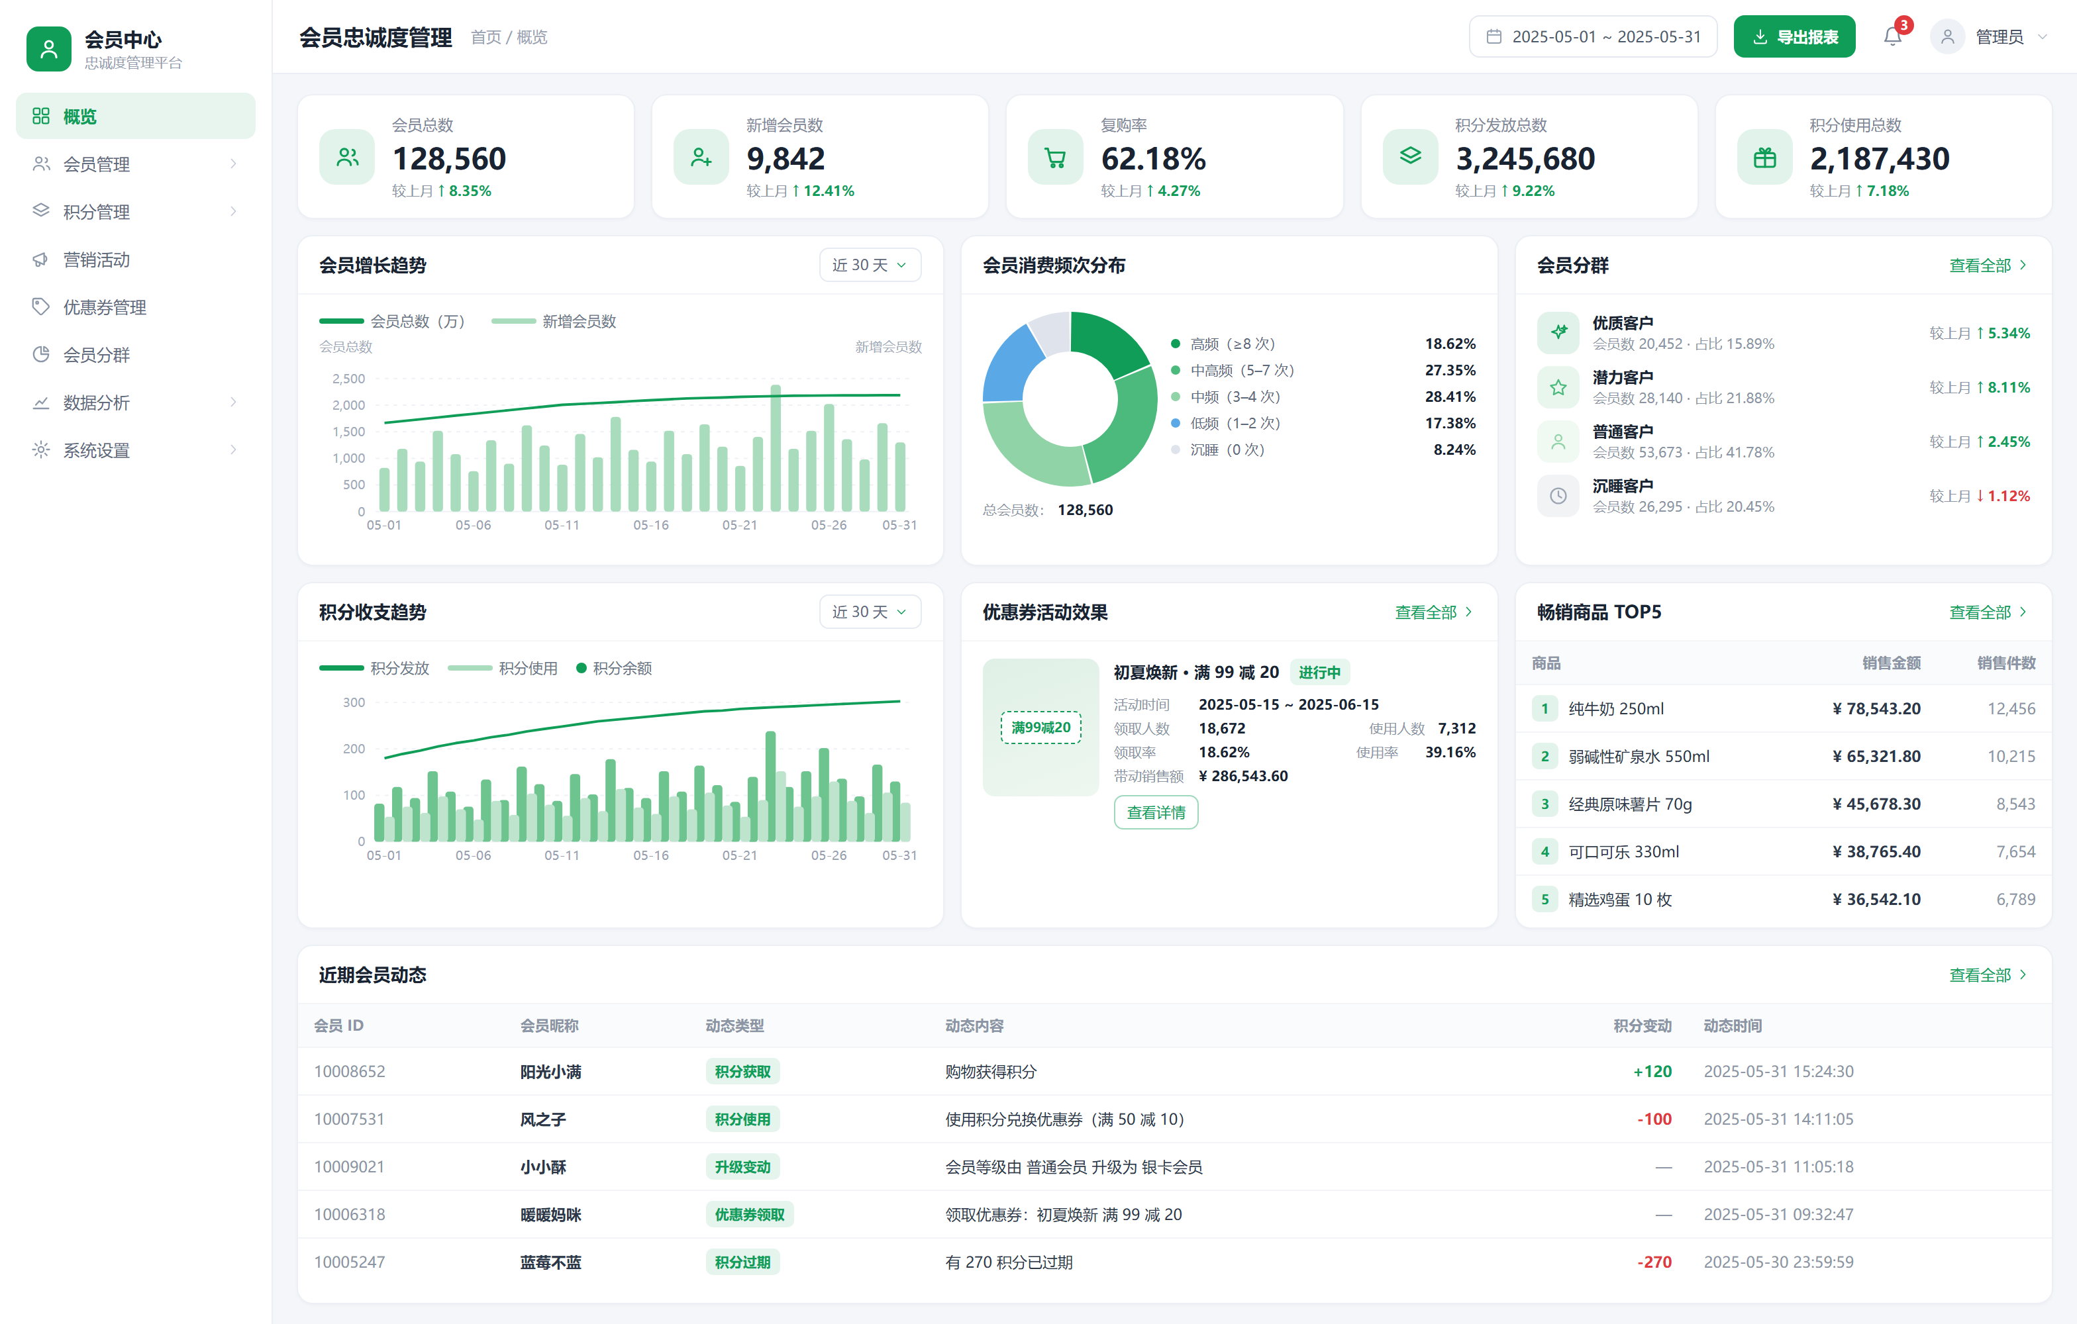
Task: Expand the 会员管理 sidebar submenu
Action: click(x=135, y=164)
